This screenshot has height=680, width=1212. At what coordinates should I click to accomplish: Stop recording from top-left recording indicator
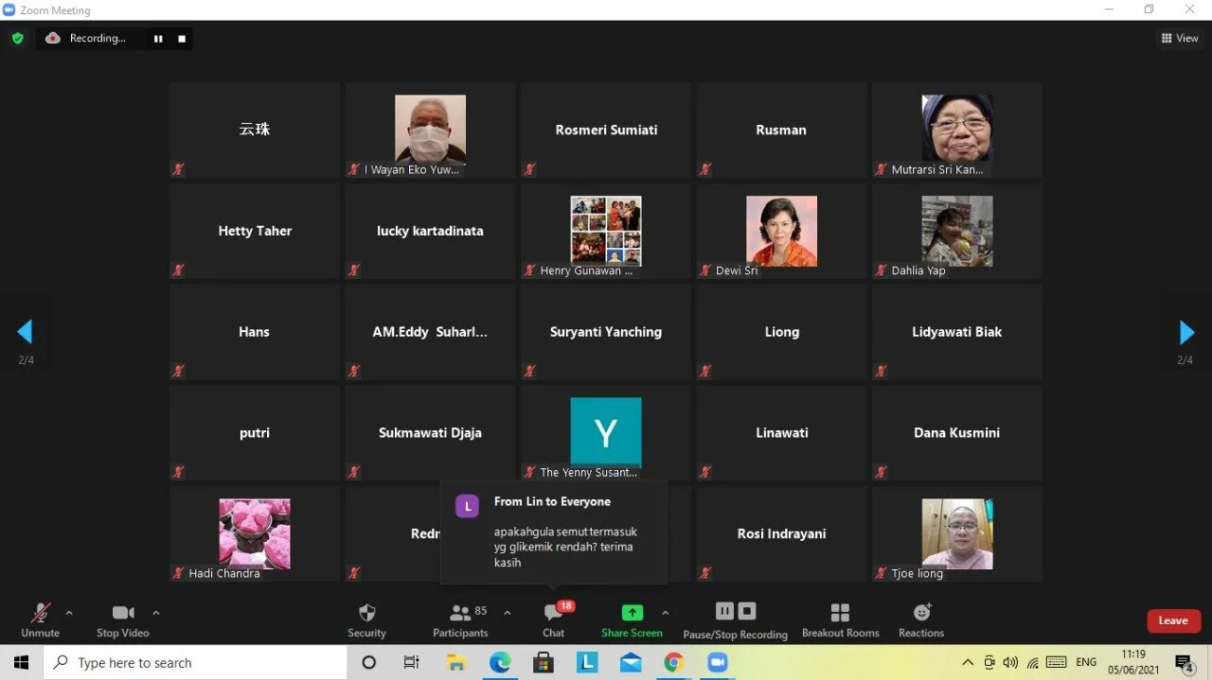coord(182,39)
